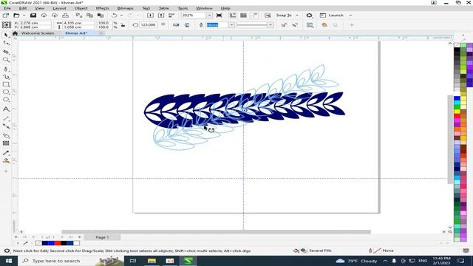Image resolution: width=473 pixels, height=266 pixels.
Task: Expand the Open button dropdown arrow
Action: pos(24,16)
